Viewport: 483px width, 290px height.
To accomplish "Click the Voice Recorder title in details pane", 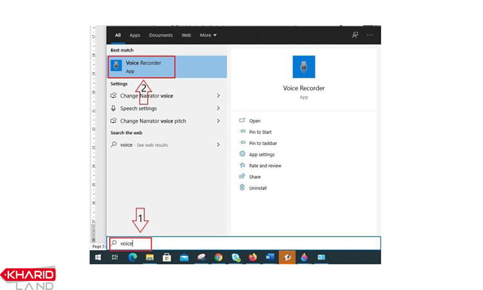I will tap(304, 88).
